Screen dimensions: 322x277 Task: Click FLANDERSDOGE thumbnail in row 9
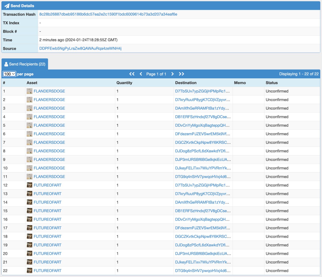click(x=29, y=160)
